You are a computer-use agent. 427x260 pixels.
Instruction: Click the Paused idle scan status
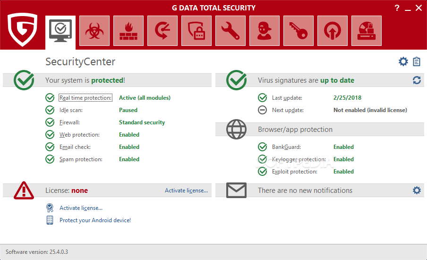(128, 110)
